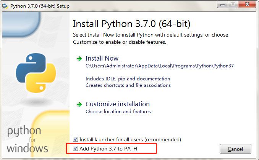Toggle Install launcher for all users checkbox
This screenshot has height=160, width=259.
[x=75, y=139]
